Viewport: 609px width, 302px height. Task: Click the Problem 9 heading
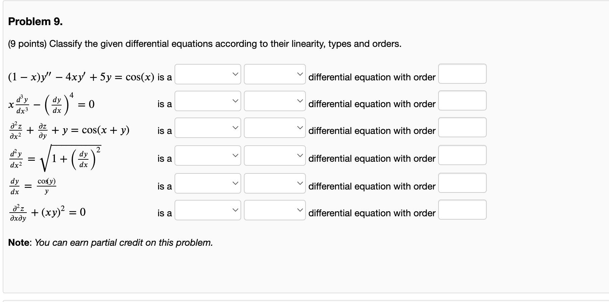pyautogui.click(x=35, y=21)
